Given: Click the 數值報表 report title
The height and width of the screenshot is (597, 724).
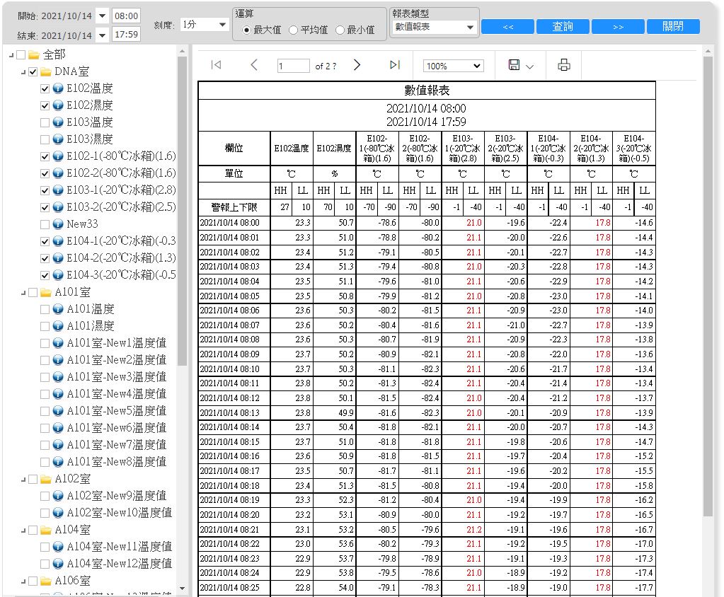Looking at the screenshot, I should [427, 91].
